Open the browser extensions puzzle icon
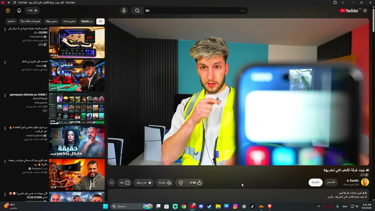 coord(335,3)
